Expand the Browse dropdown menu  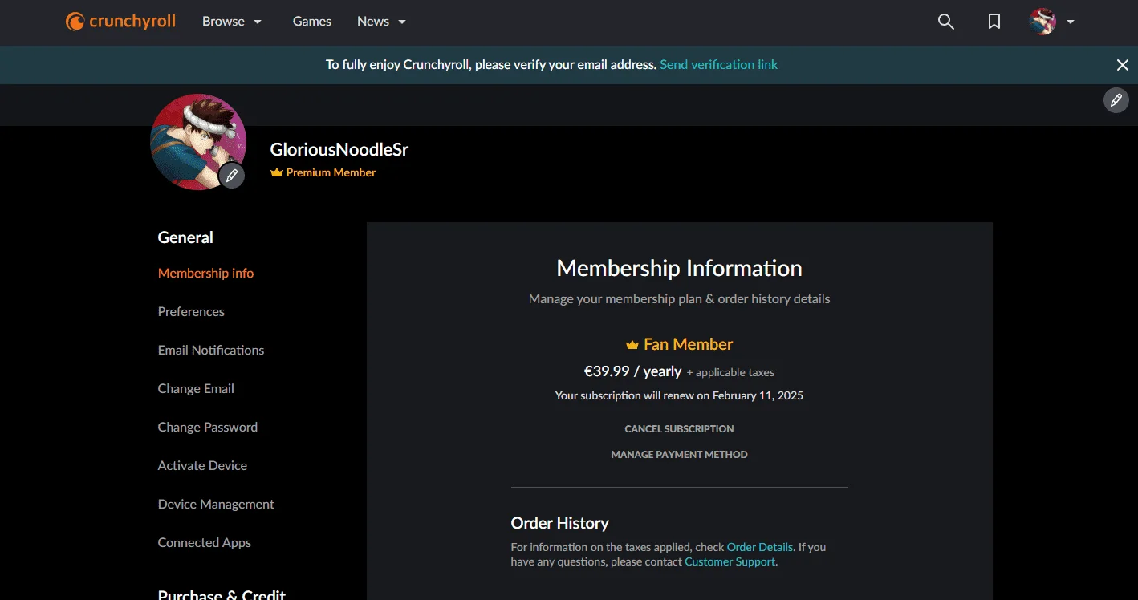tap(232, 22)
